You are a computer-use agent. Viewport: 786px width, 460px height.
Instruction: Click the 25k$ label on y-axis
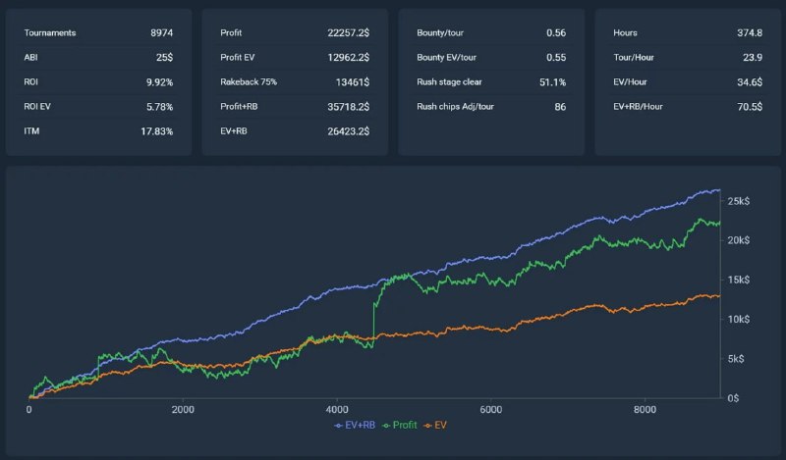[x=738, y=201]
